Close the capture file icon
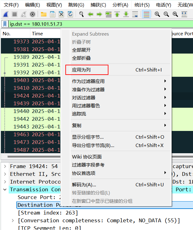The height and width of the screenshot is (230, 193). tap(61, 14)
